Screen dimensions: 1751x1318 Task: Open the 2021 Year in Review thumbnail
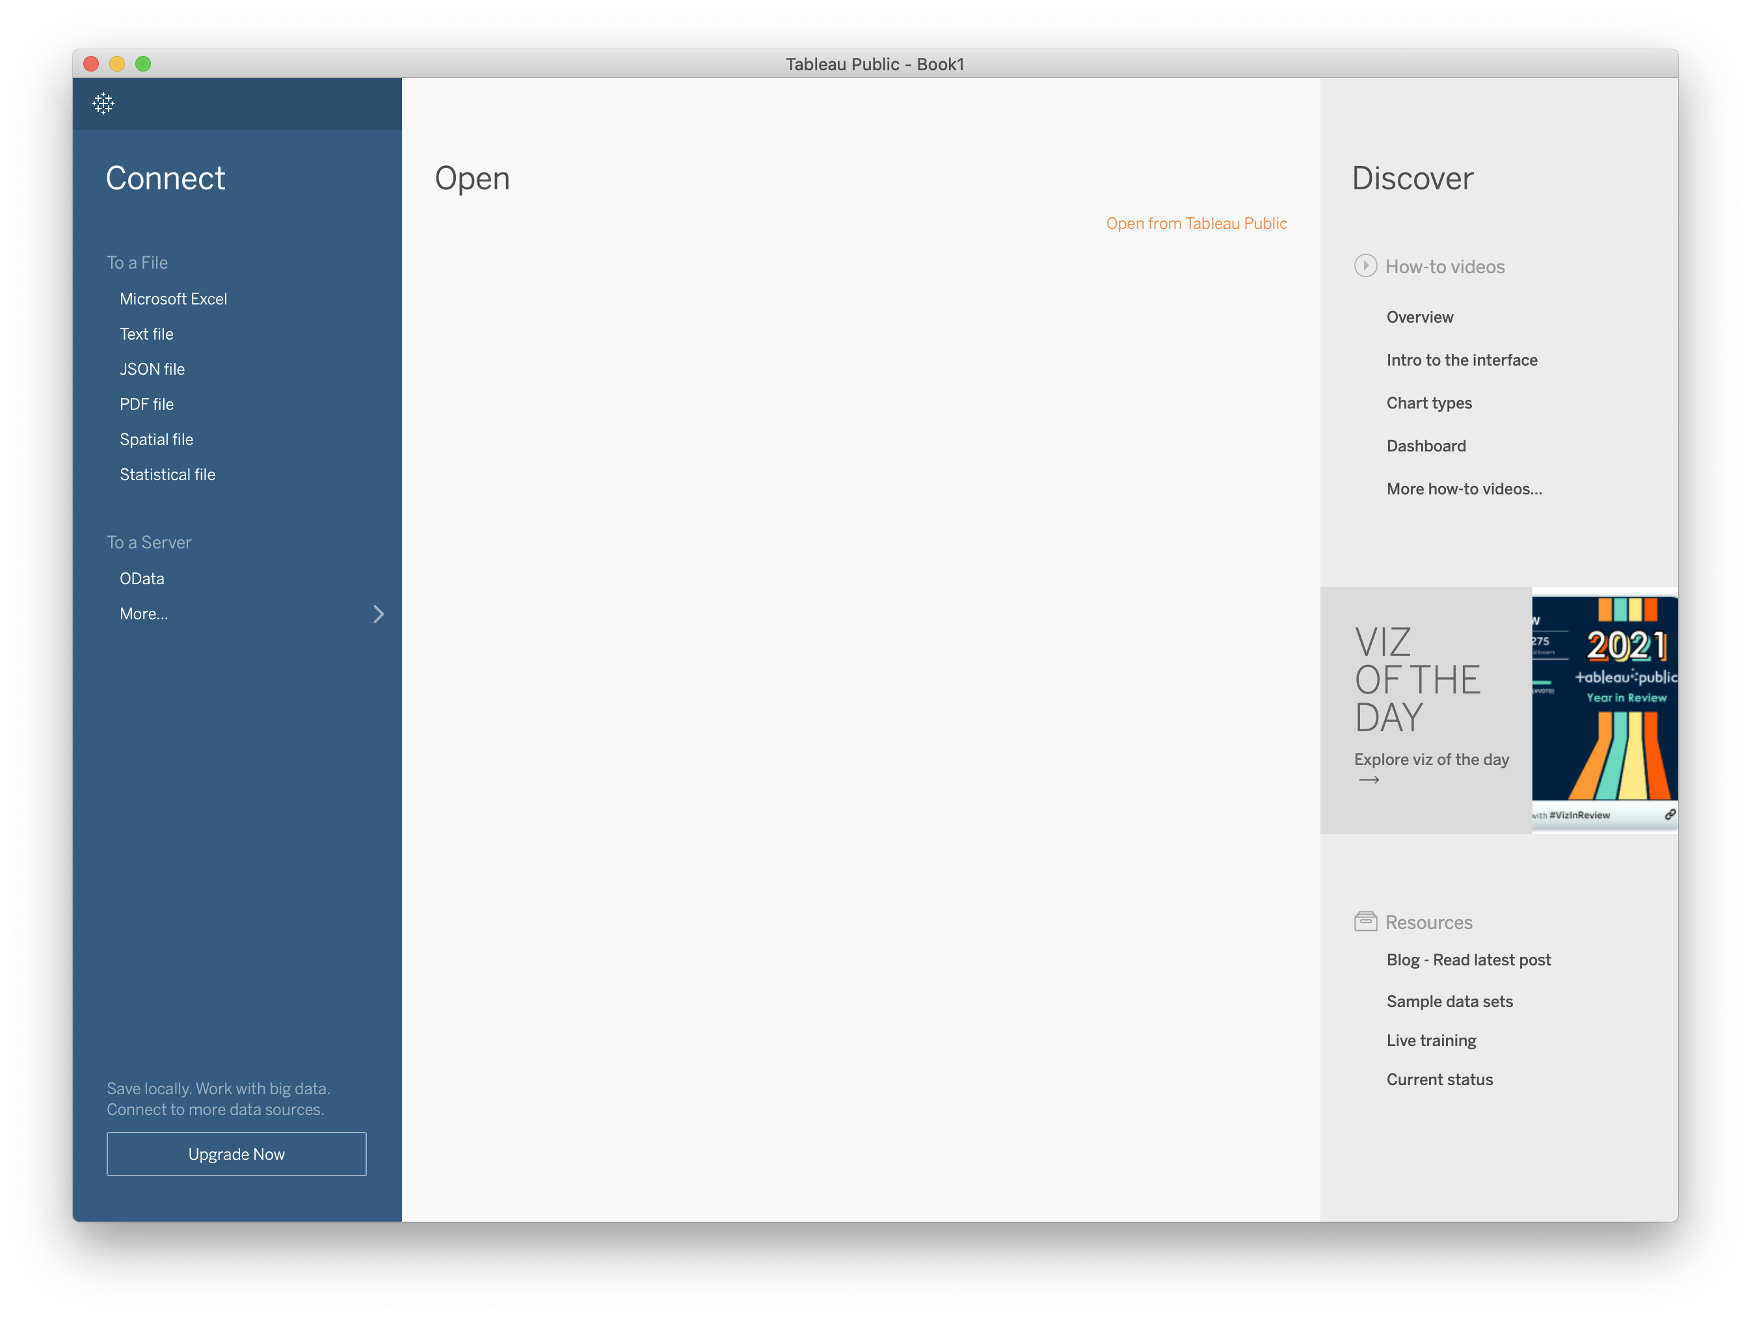pos(1605,710)
